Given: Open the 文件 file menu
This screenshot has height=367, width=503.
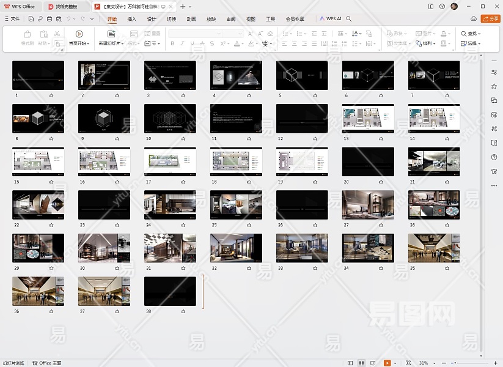Looking at the screenshot, I should [12, 19].
